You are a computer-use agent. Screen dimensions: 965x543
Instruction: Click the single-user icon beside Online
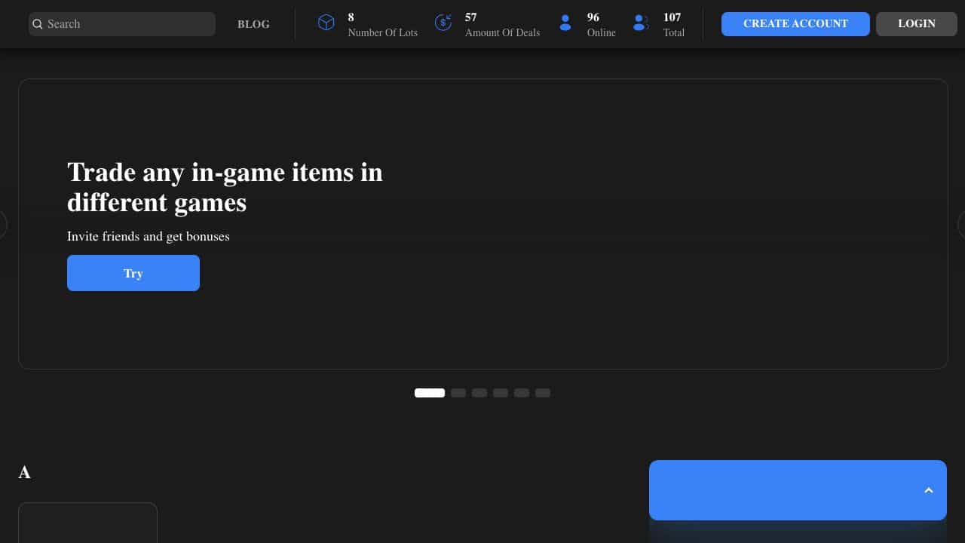565,23
